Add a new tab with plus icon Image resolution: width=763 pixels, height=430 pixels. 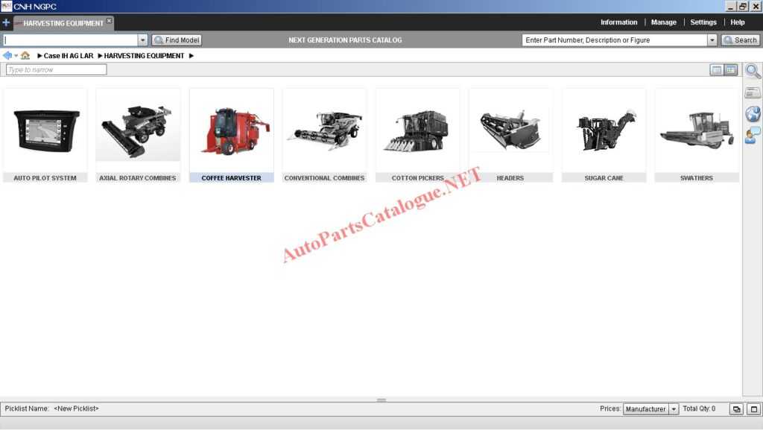(6, 22)
